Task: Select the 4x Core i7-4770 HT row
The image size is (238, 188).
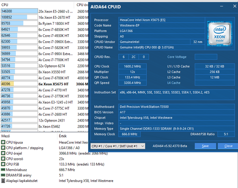Action: coord(45,90)
